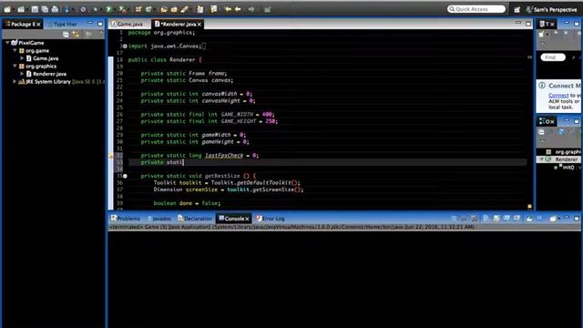Toggle Scroll Lock in the Console toolbar
The width and height of the screenshot is (583, 328).
click(496, 219)
